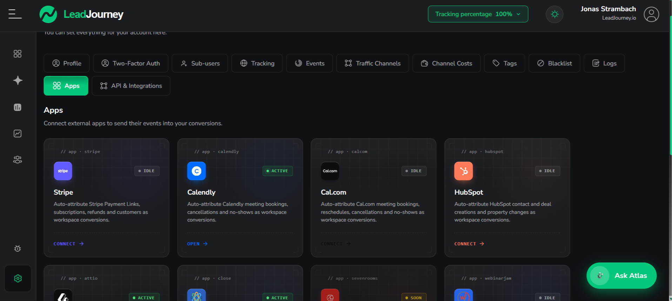Click the sparkle star icon in sidebar
This screenshot has height=301, width=672.
click(x=18, y=80)
